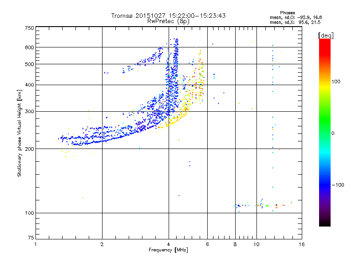
Task: Click the x-axis tick label '2'
Action: coord(102,245)
